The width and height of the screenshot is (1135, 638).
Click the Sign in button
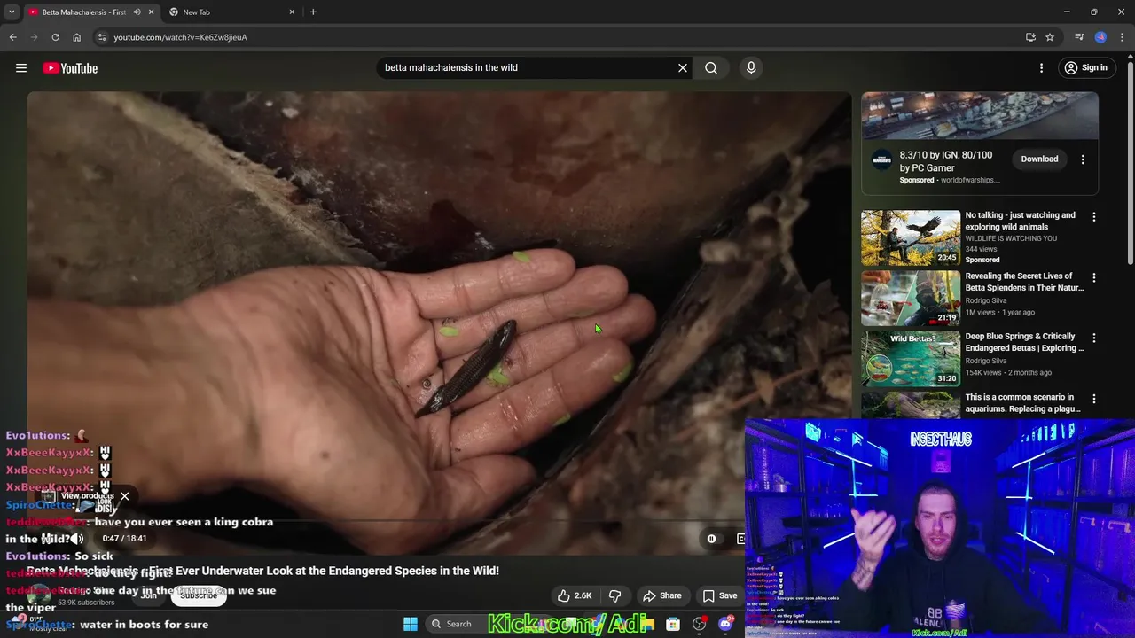click(1086, 68)
